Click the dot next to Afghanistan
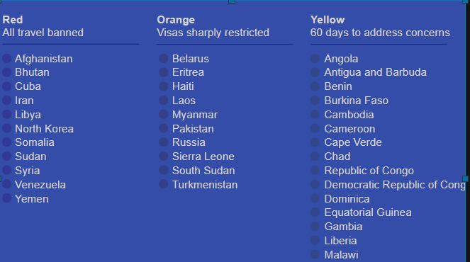The width and height of the screenshot is (470, 262). [x=7, y=58]
